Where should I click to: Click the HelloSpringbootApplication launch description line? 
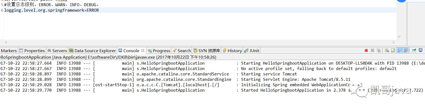(x=108, y=57)
